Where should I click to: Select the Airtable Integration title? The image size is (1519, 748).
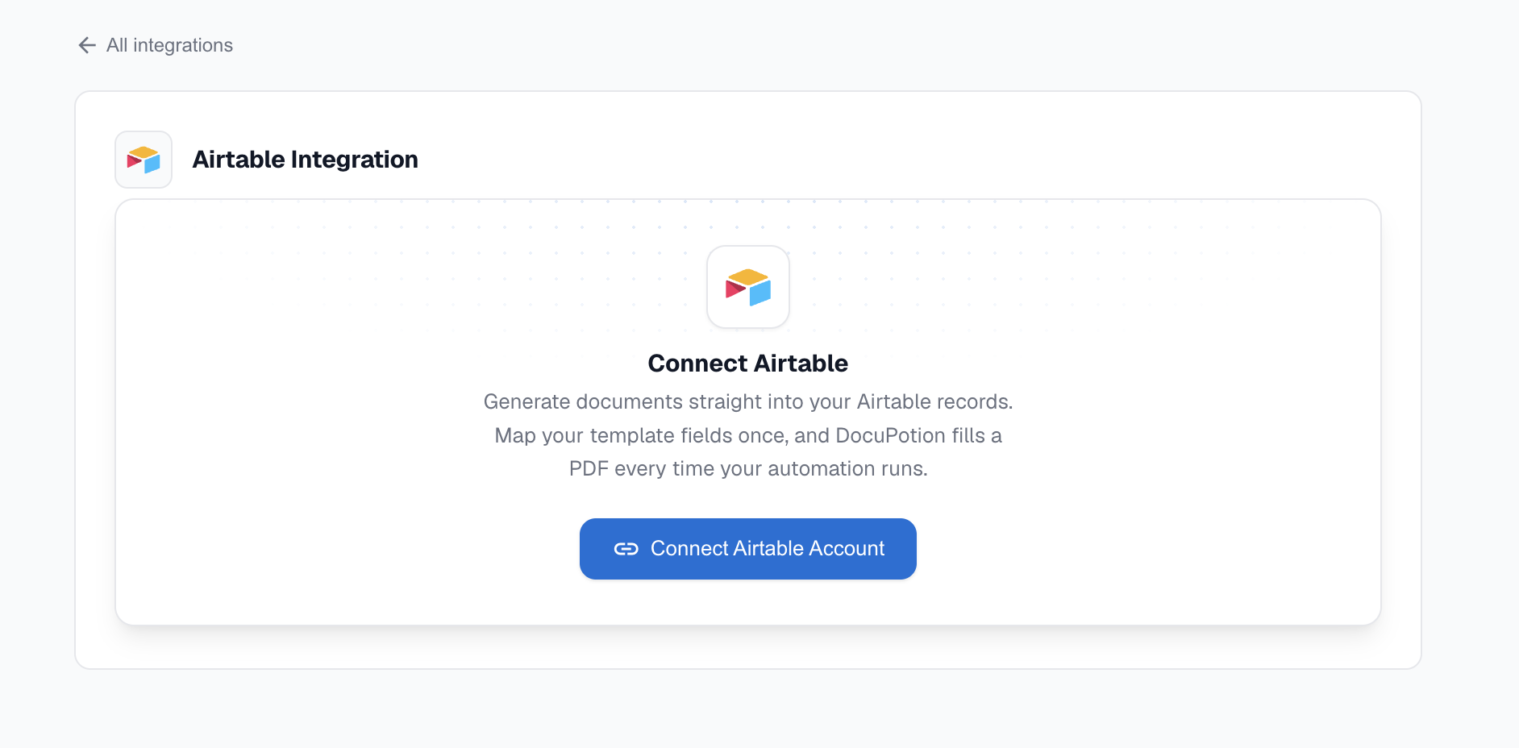click(x=305, y=160)
